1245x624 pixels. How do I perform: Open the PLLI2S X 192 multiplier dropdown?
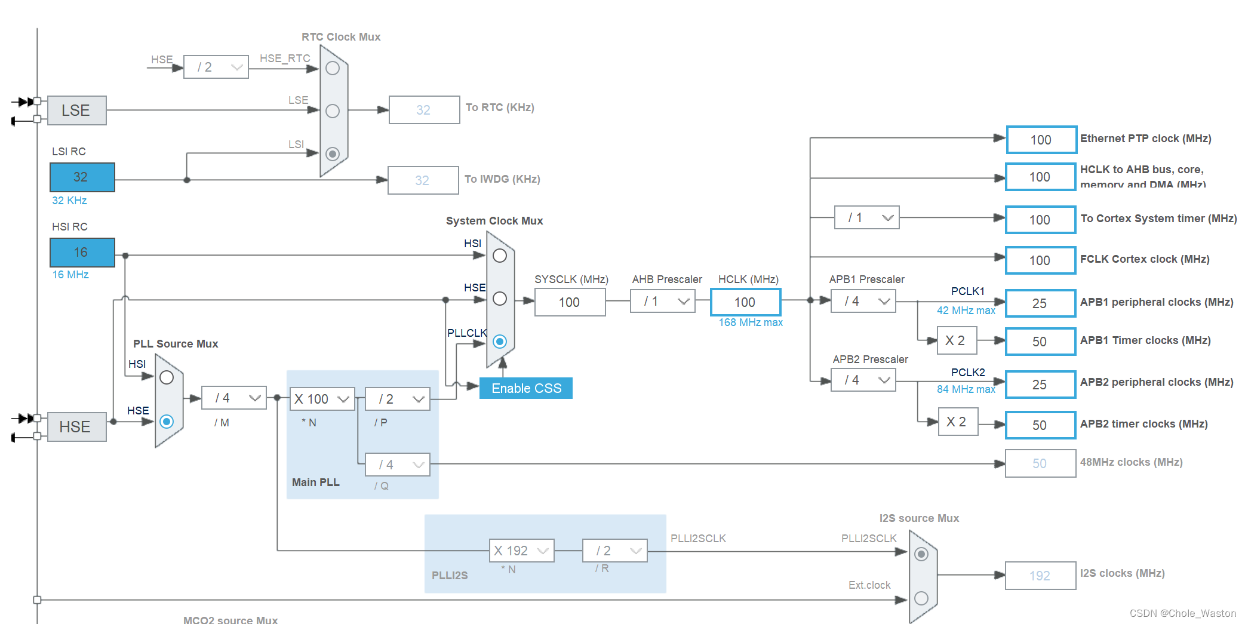point(522,551)
